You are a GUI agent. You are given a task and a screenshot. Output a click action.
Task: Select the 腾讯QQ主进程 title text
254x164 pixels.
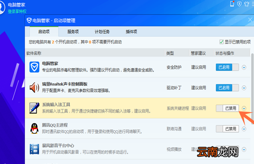point(55,125)
